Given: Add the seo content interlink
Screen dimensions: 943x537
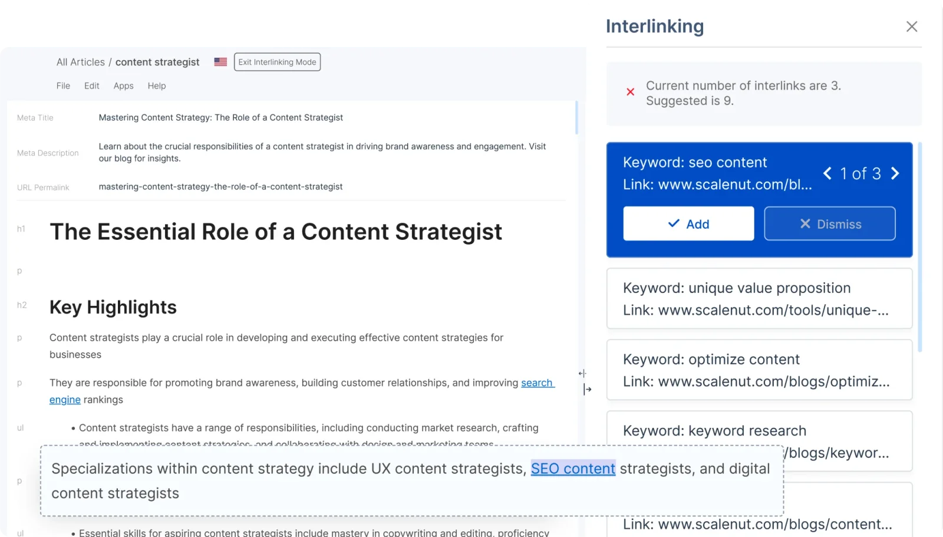Looking at the screenshot, I should click(x=688, y=223).
